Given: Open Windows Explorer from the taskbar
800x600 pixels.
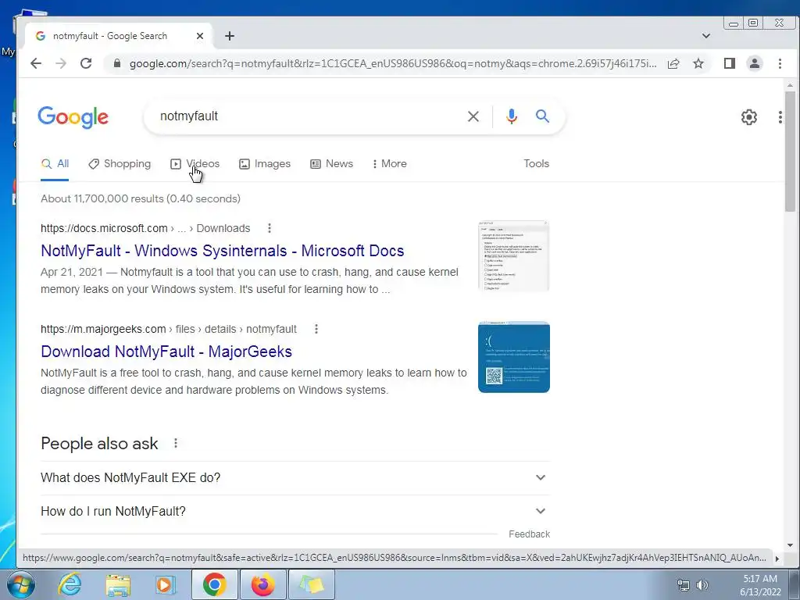Looking at the screenshot, I should tap(118, 584).
